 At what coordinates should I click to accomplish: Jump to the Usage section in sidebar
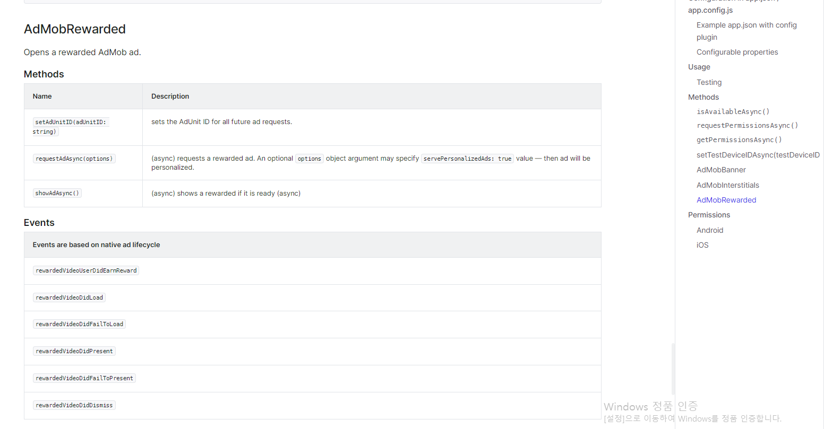(x=699, y=67)
